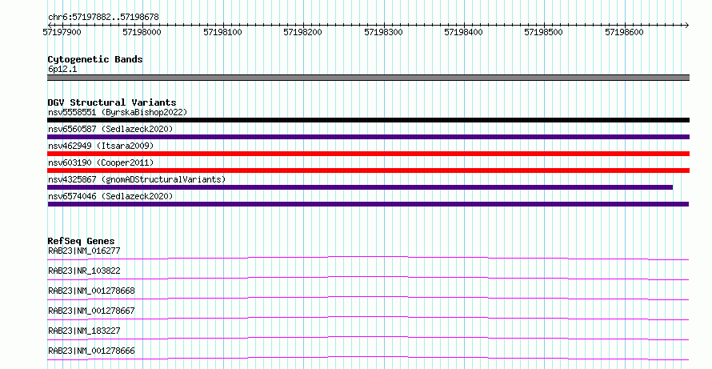
Task: Select the purple nsv6574046 variant bar
Action: 368,204
